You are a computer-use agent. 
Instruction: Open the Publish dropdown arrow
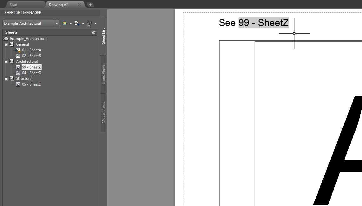[83, 23]
